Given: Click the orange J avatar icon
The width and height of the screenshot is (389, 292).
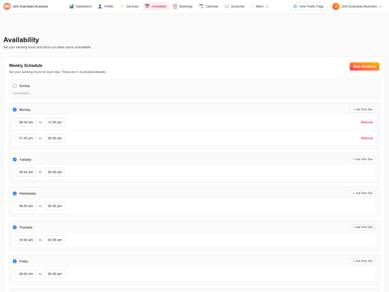Looking at the screenshot, I should [x=336, y=6].
